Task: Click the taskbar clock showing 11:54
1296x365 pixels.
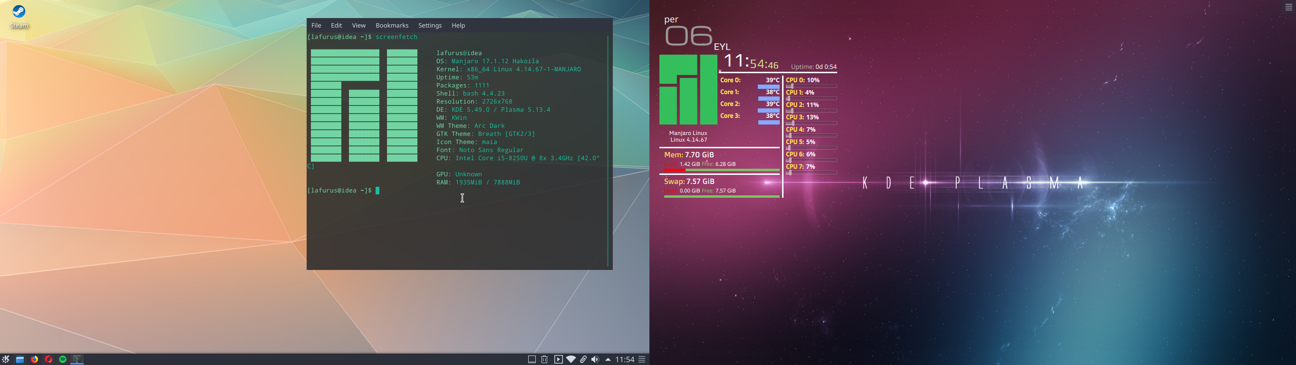Action: pyautogui.click(x=625, y=359)
